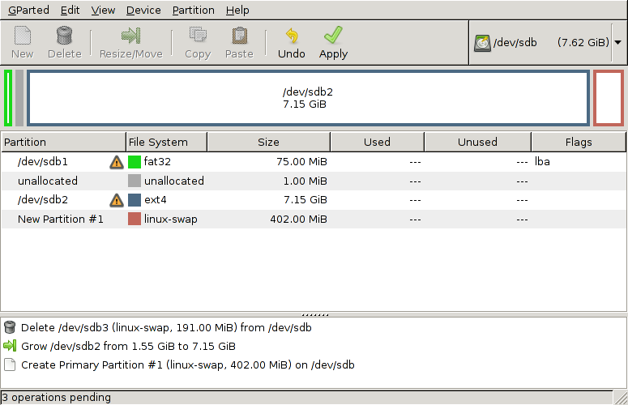Click the fat32 file system label

157,162
